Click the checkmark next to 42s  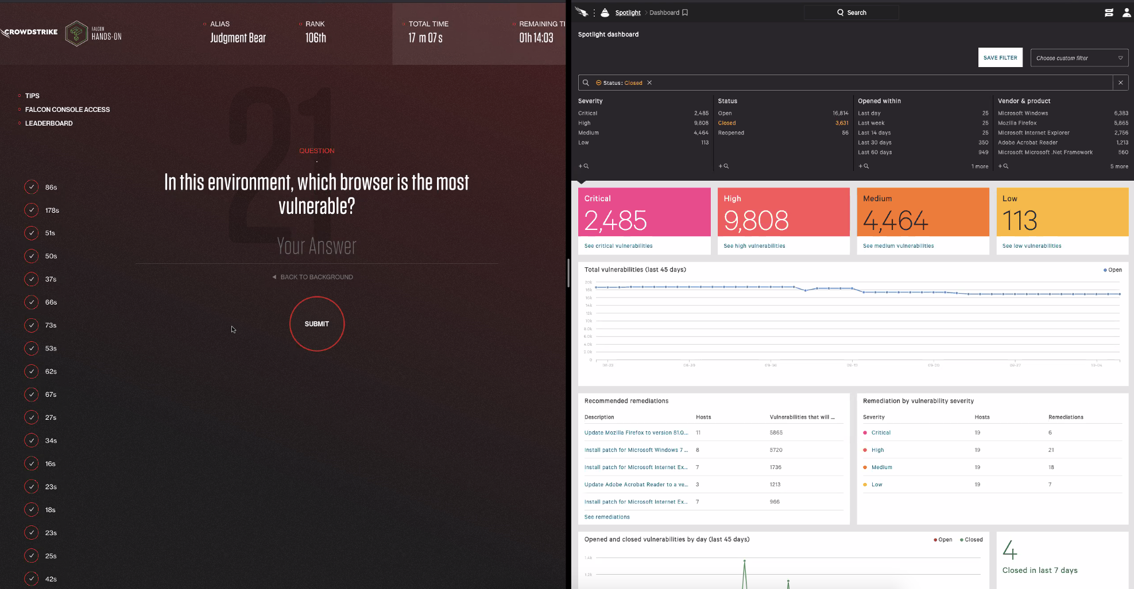coord(32,579)
